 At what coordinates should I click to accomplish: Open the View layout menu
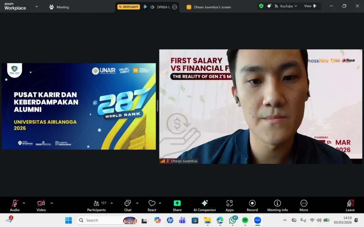pos(310,6)
